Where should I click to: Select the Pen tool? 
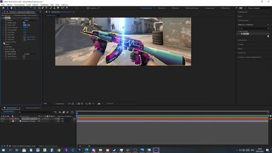[x=42, y=8]
